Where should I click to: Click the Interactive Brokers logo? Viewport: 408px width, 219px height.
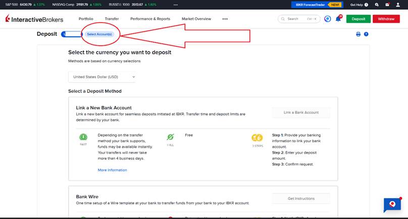tap(36, 19)
